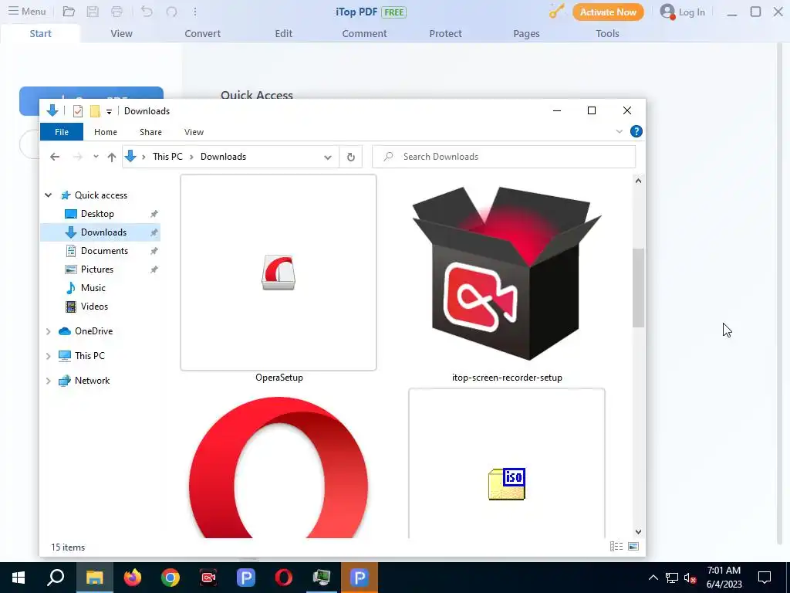Expand the Network tree node
790x593 pixels.
click(49, 381)
